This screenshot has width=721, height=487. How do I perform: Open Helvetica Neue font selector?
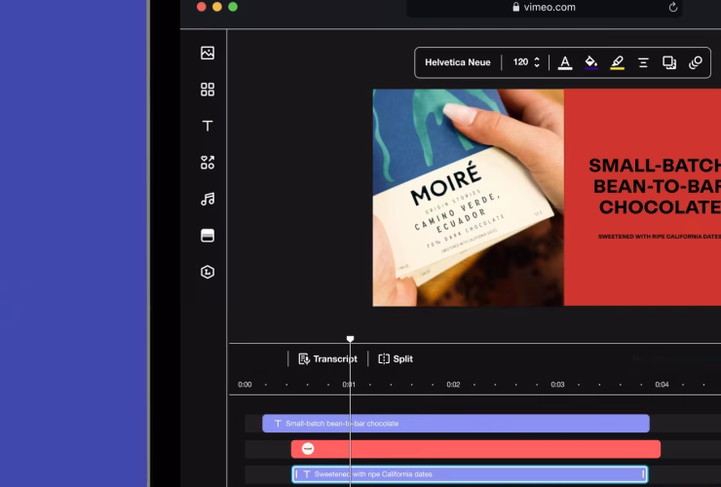(x=458, y=62)
